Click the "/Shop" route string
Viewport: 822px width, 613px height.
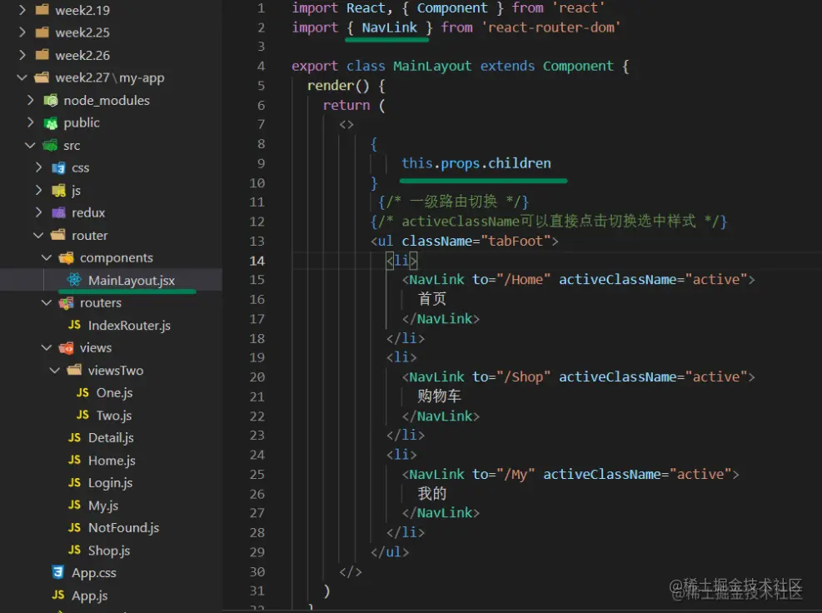pyautogui.click(x=523, y=377)
